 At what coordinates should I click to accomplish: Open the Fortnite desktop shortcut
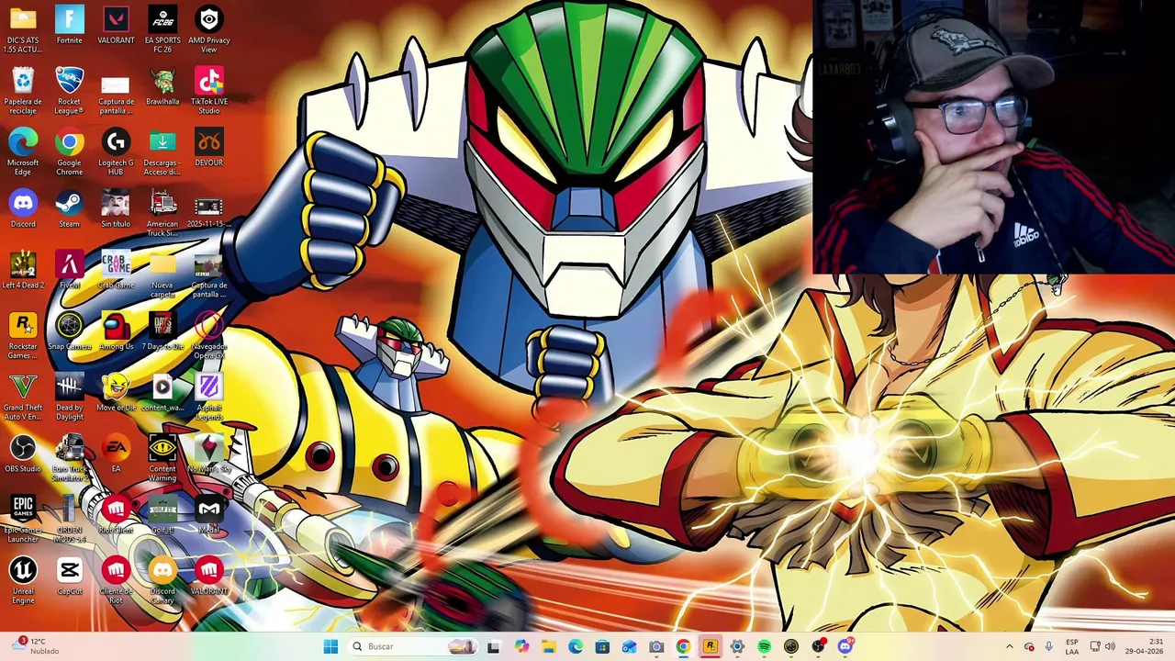pos(69,26)
